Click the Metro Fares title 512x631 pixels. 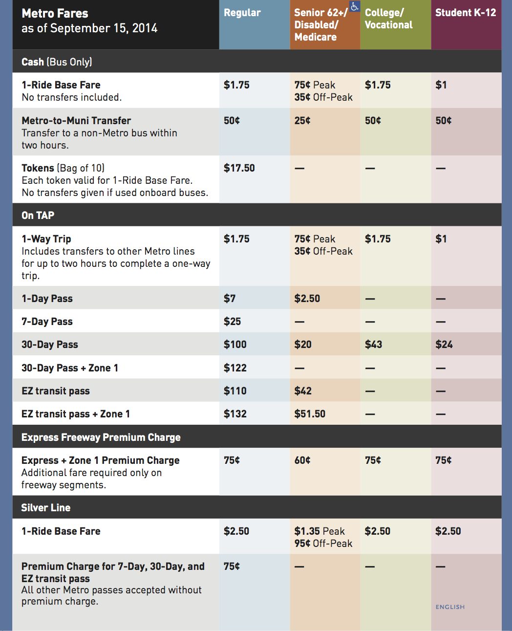tap(55, 14)
